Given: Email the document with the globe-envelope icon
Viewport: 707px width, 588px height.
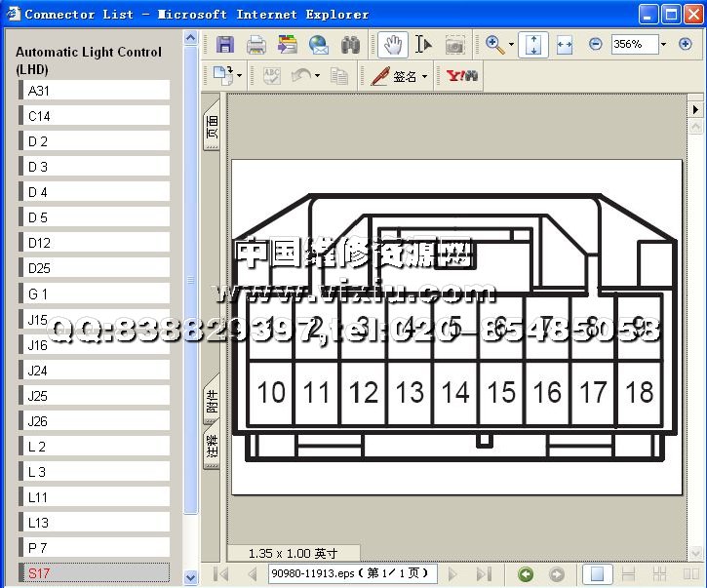Looking at the screenshot, I should click(x=319, y=45).
